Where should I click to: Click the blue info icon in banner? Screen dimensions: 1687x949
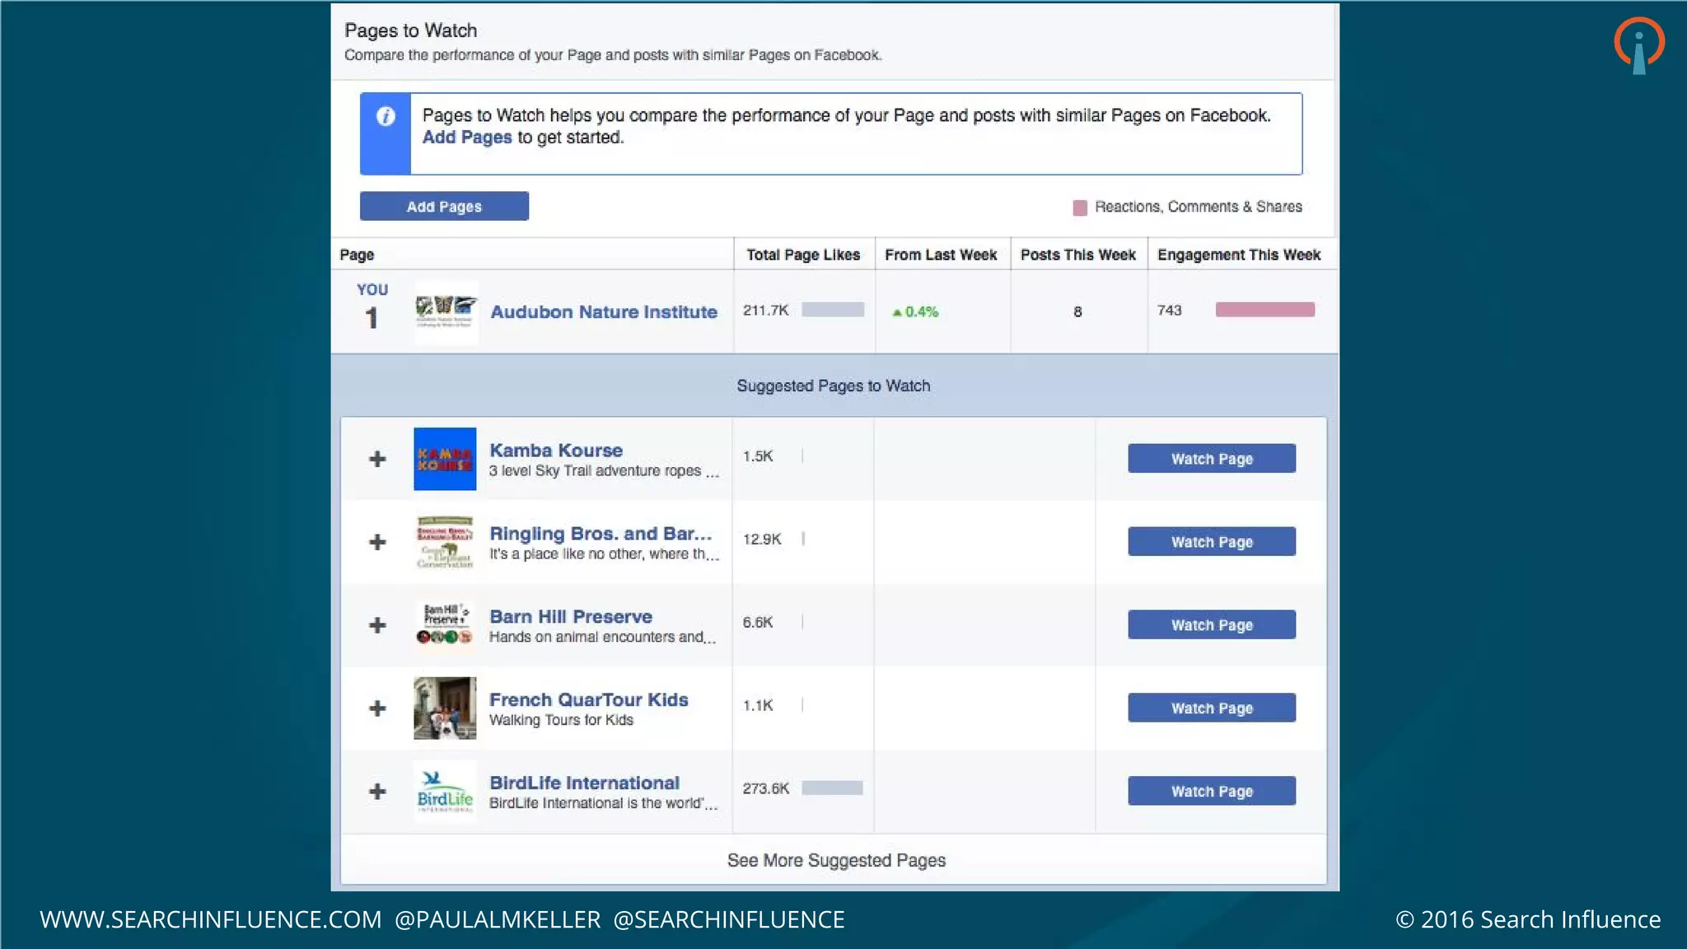click(x=386, y=116)
